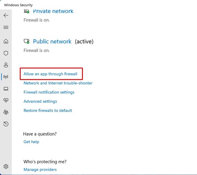Open Family options sidebar icon
Screen dimensions: 197x175
point(6,112)
